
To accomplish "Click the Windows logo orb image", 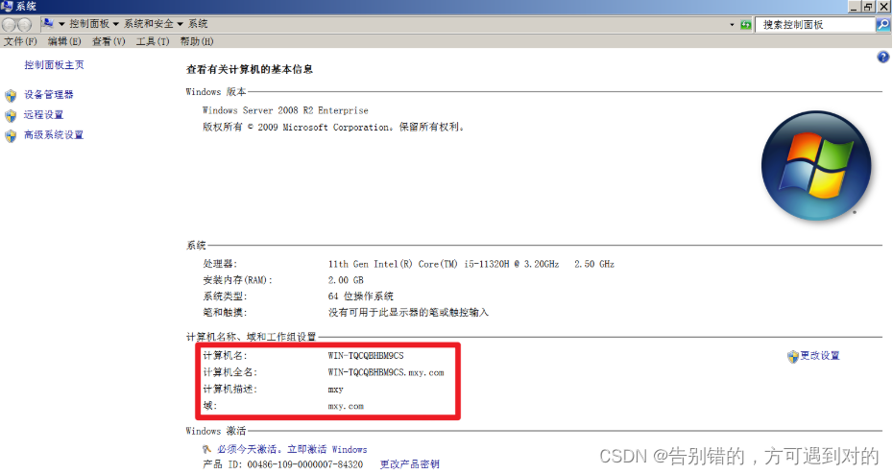I will 816,166.
